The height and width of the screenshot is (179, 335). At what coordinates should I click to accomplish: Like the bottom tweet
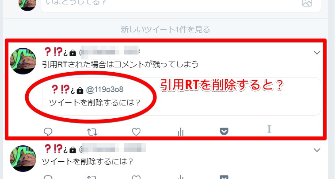coord(136,177)
